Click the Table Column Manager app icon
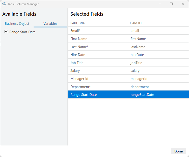 coord(4,4)
